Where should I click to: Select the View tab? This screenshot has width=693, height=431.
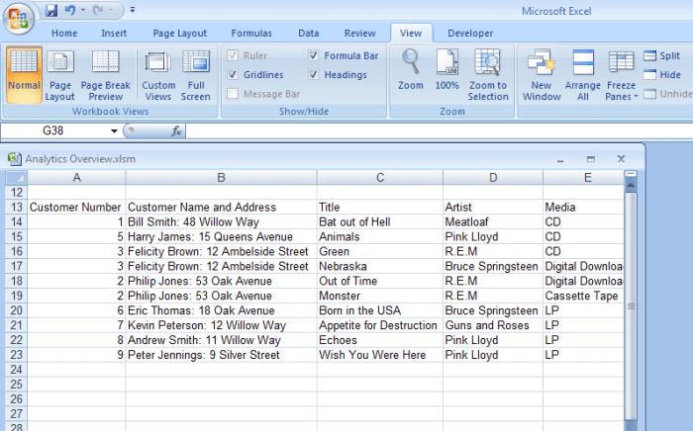point(411,33)
